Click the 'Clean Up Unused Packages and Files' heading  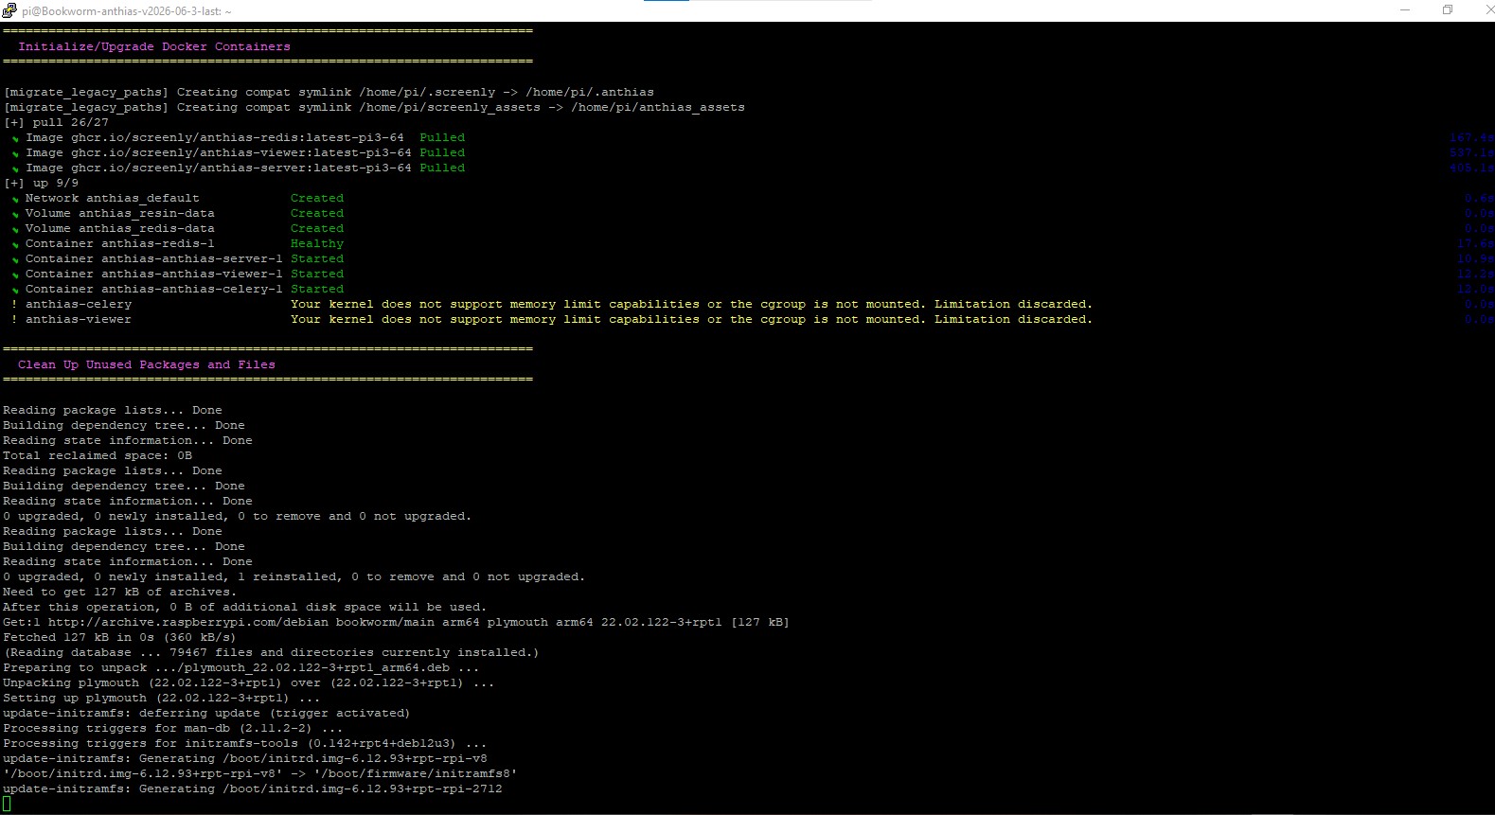[147, 364]
